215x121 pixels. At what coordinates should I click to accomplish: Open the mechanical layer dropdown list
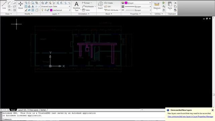coord(70,10)
